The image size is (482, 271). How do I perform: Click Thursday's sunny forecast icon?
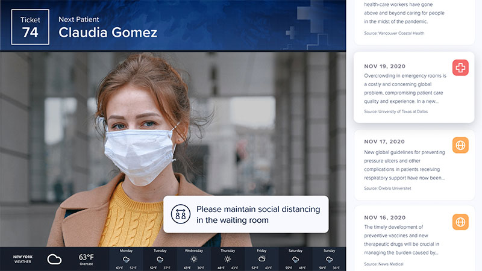pyautogui.click(x=228, y=260)
